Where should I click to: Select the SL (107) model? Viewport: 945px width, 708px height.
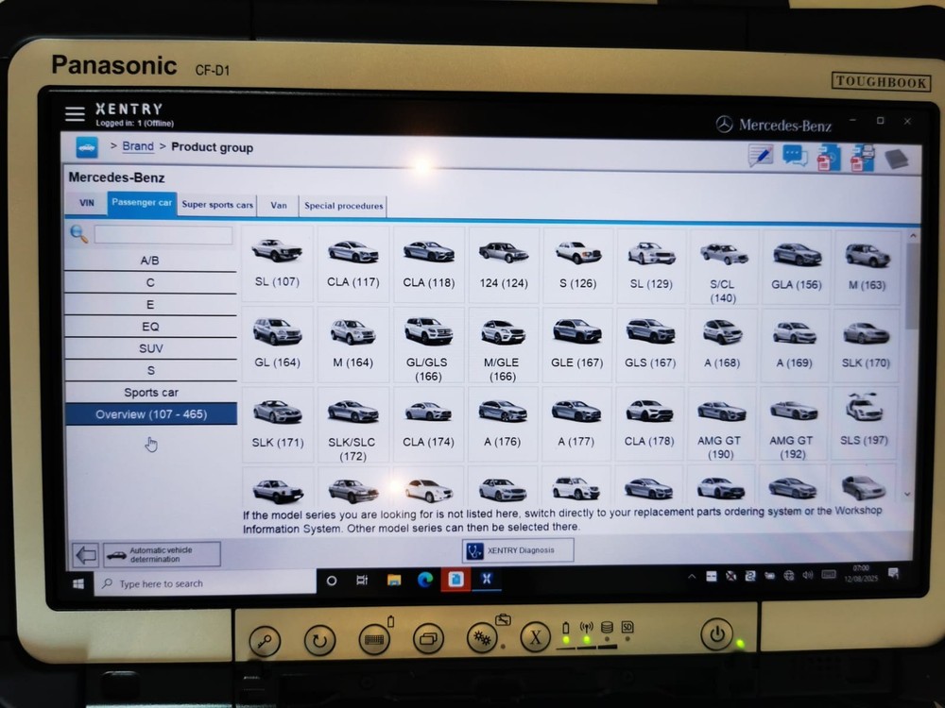277,263
